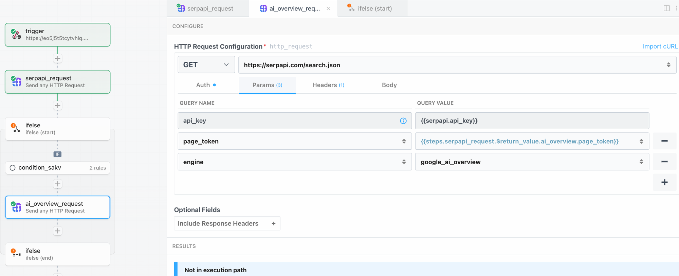Remove the engine query parameter row
Viewport: 679px width, 276px height.
pos(664,162)
